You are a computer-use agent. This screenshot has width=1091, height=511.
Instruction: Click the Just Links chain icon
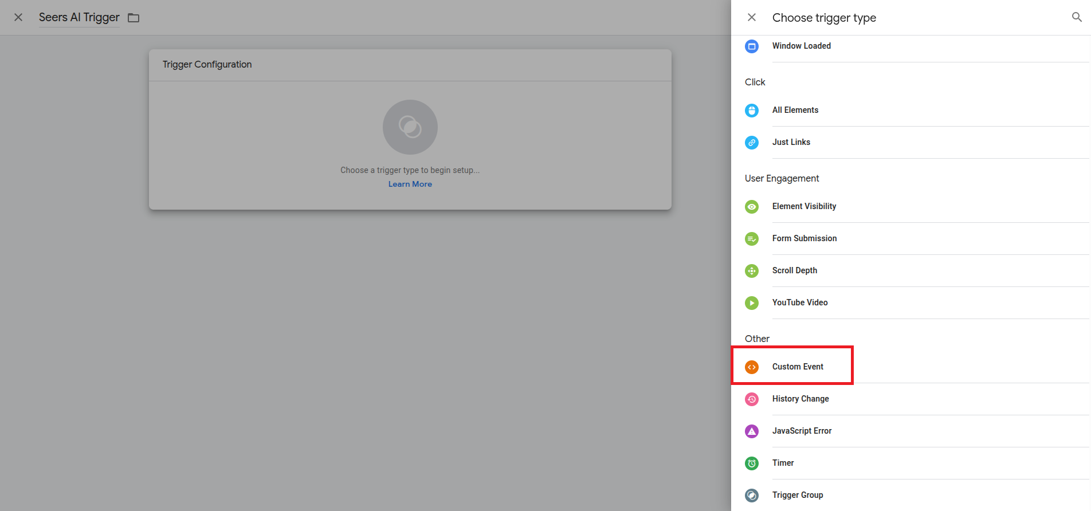[752, 142]
